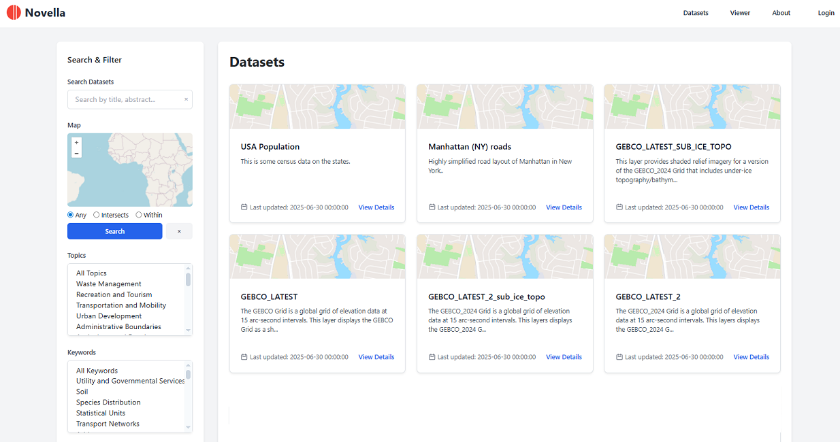Click the GEBCO_LATEST_2_sub_ice_topo title

tap(487, 297)
